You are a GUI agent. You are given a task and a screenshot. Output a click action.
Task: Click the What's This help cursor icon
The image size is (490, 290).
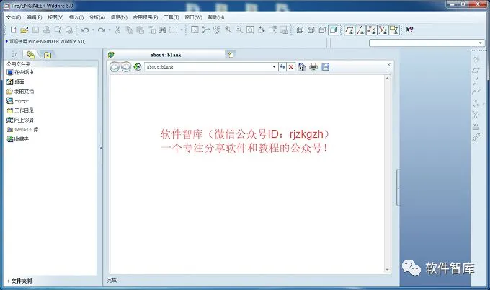point(410,30)
